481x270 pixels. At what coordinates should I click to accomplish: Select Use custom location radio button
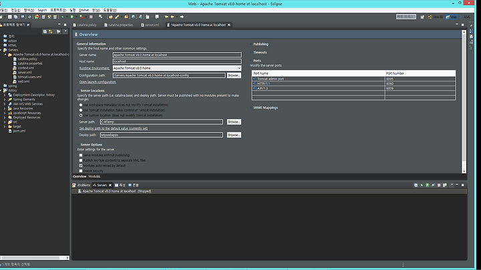point(81,116)
